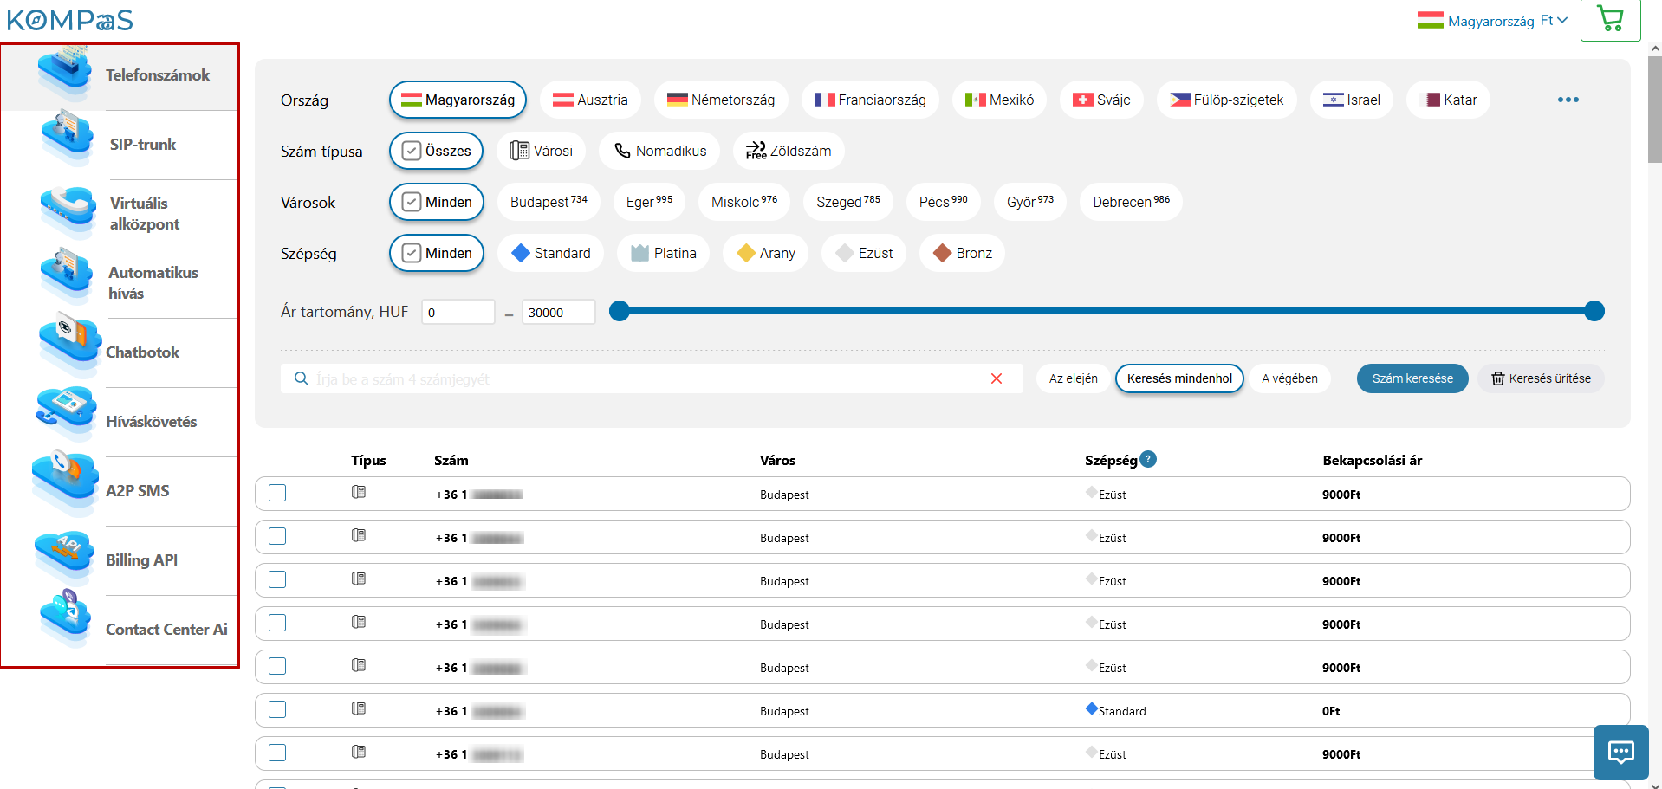Choose A végében search position
This screenshot has height=789, width=1662.
tap(1289, 378)
